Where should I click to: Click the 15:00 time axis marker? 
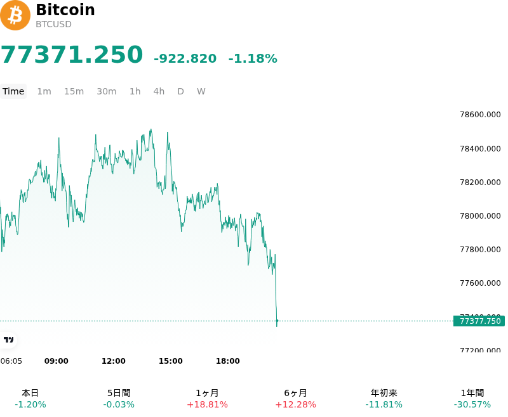(x=170, y=361)
